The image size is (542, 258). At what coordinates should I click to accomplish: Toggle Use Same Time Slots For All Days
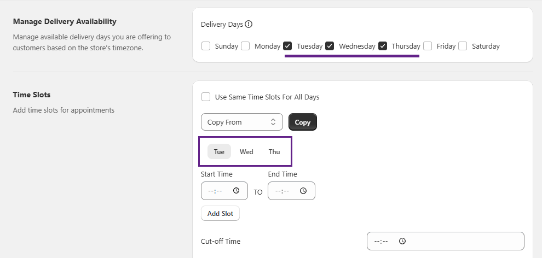206,97
